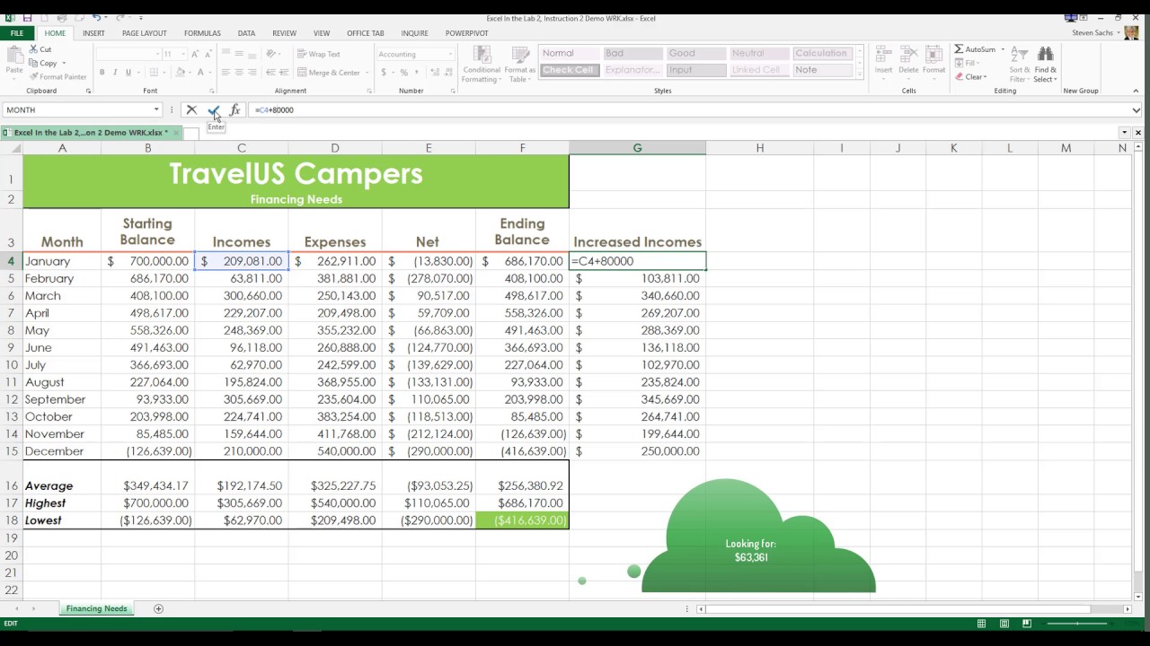Click in the formula bar text =C4+80000
This screenshot has width=1150, height=646.
(x=274, y=109)
